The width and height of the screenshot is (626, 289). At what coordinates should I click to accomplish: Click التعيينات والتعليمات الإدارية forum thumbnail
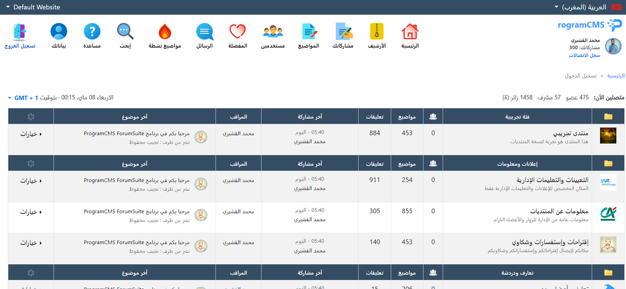pyautogui.click(x=608, y=182)
